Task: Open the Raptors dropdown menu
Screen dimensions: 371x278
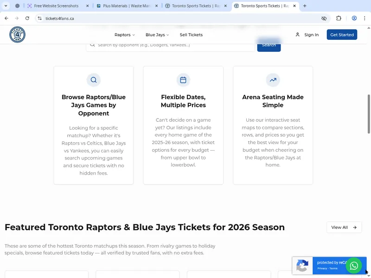Action: pyautogui.click(x=124, y=35)
